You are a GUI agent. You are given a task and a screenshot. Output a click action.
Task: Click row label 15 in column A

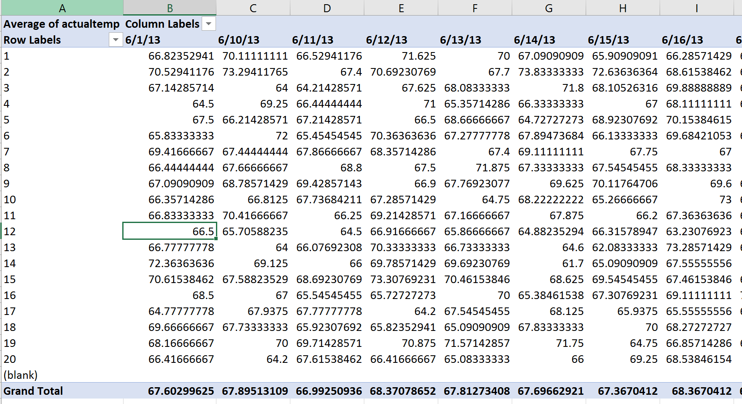[62, 279]
